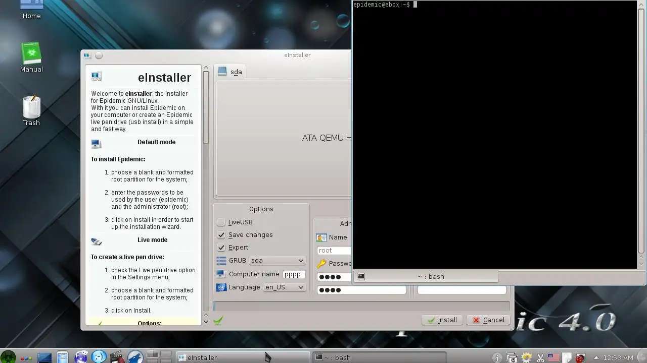Open the Home desktop icon
The width and height of the screenshot is (647, 363).
point(31,9)
